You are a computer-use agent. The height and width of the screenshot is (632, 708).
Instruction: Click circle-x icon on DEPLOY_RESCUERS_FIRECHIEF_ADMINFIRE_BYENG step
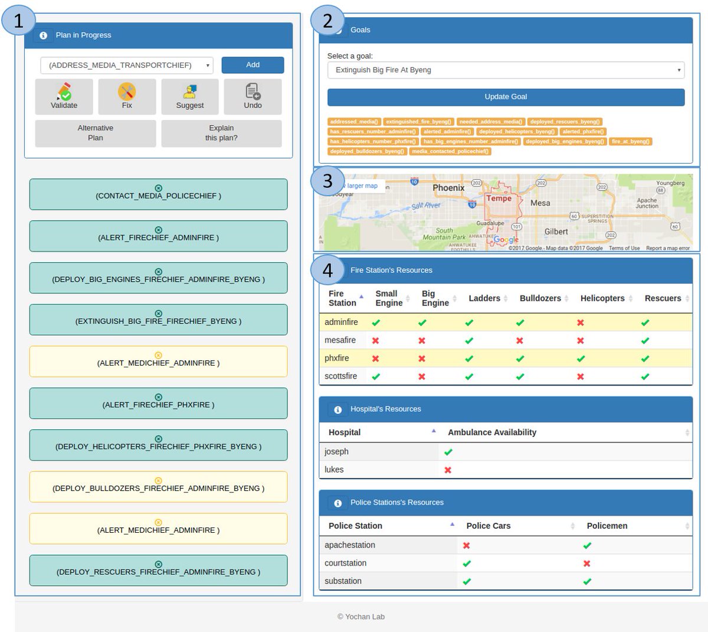click(x=158, y=564)
